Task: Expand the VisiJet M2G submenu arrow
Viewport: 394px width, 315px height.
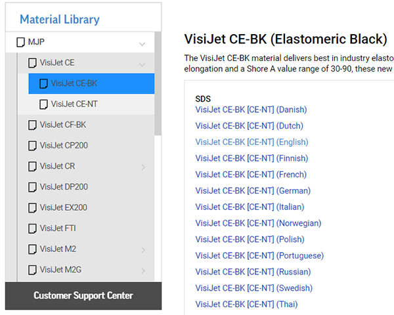Action: 143,270
